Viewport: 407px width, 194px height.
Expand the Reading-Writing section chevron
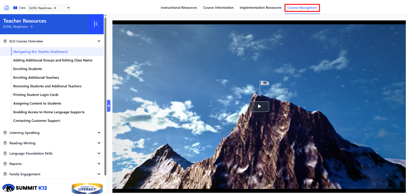coord(99,143)
